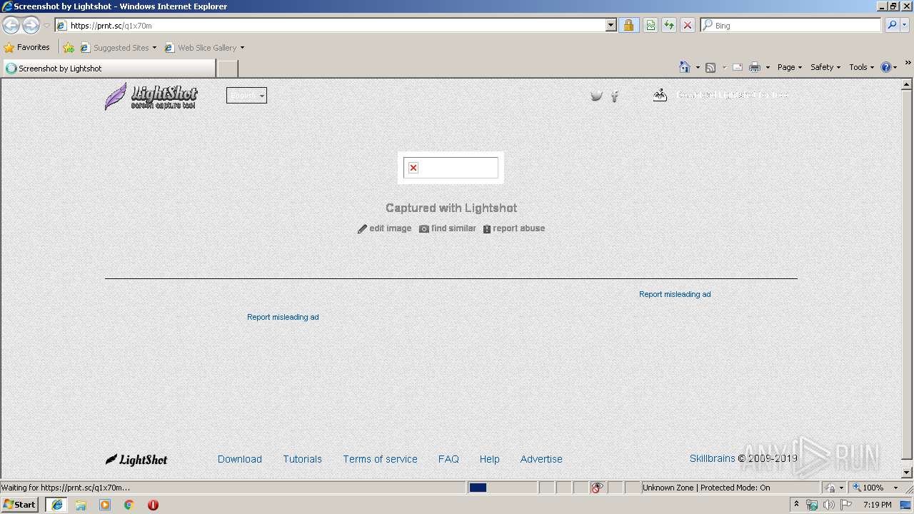Click the red Opera taskbar icon
This screenshot has height=514, width=914.
(x=153, y=505)
